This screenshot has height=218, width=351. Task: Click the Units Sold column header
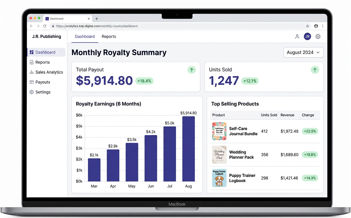[x=269, y=115]
